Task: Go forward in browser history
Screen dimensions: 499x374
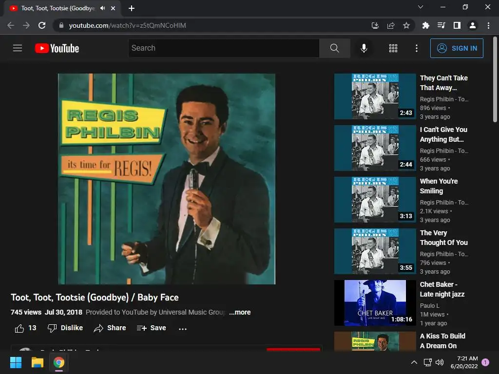Action: tap(26, 25)
